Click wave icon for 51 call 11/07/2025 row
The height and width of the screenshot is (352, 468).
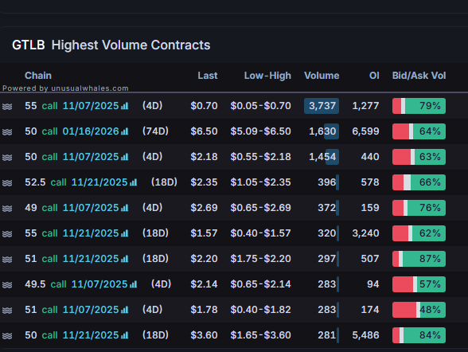tap(7, 310)
